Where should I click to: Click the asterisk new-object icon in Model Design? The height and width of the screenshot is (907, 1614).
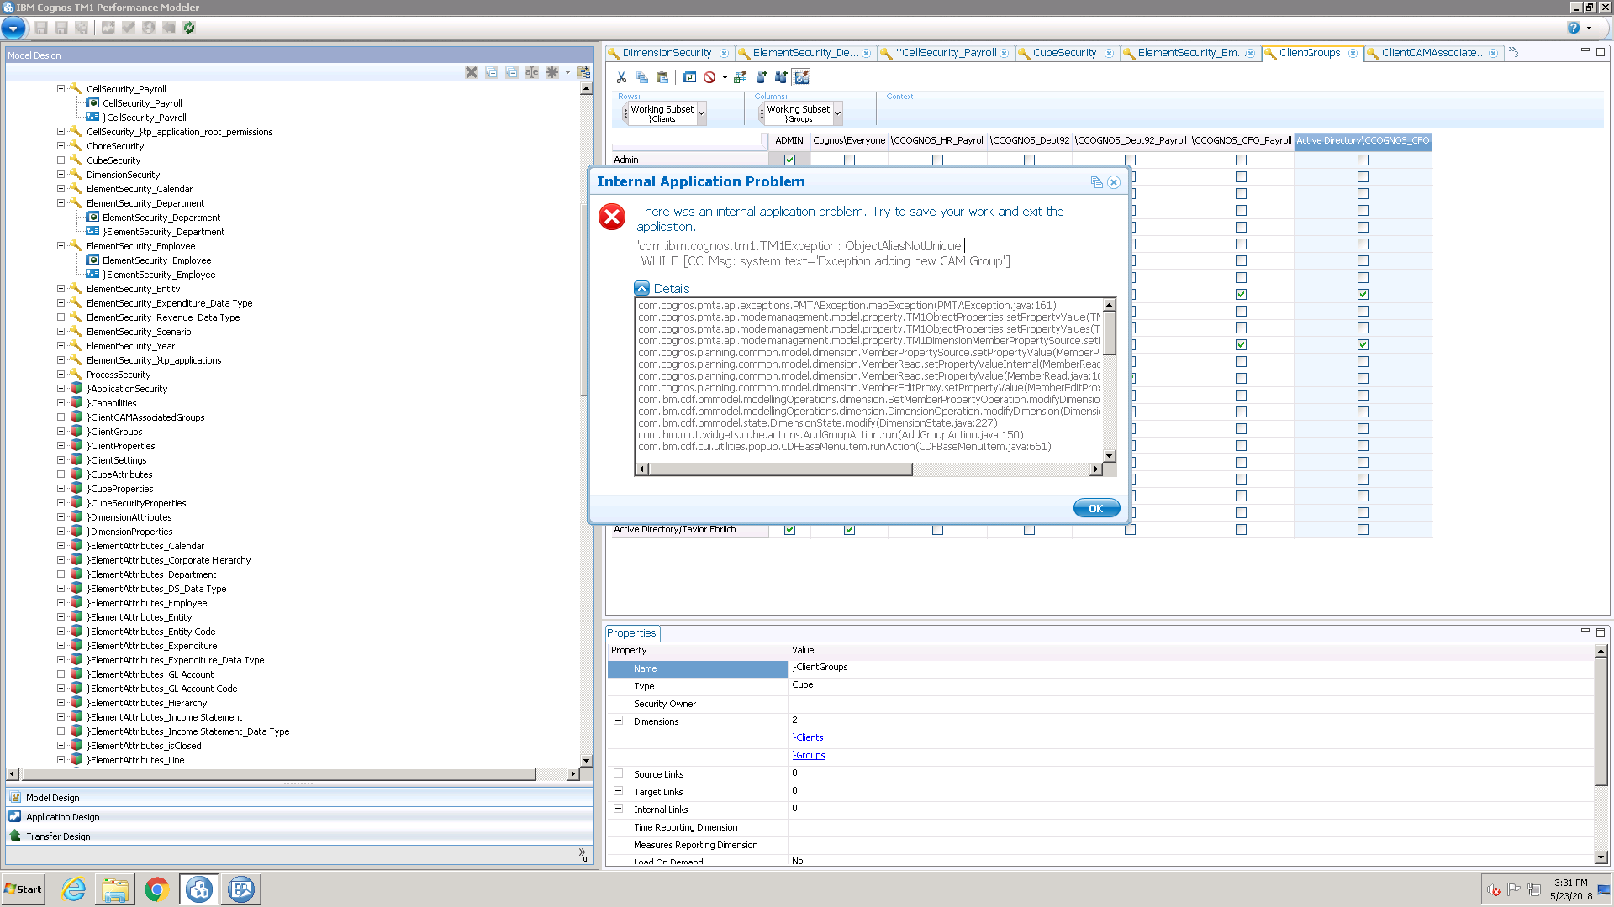tap(552, 73)
